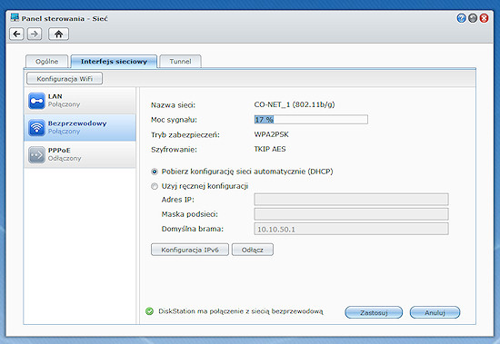Switch to the Ogólne tab

47,62
